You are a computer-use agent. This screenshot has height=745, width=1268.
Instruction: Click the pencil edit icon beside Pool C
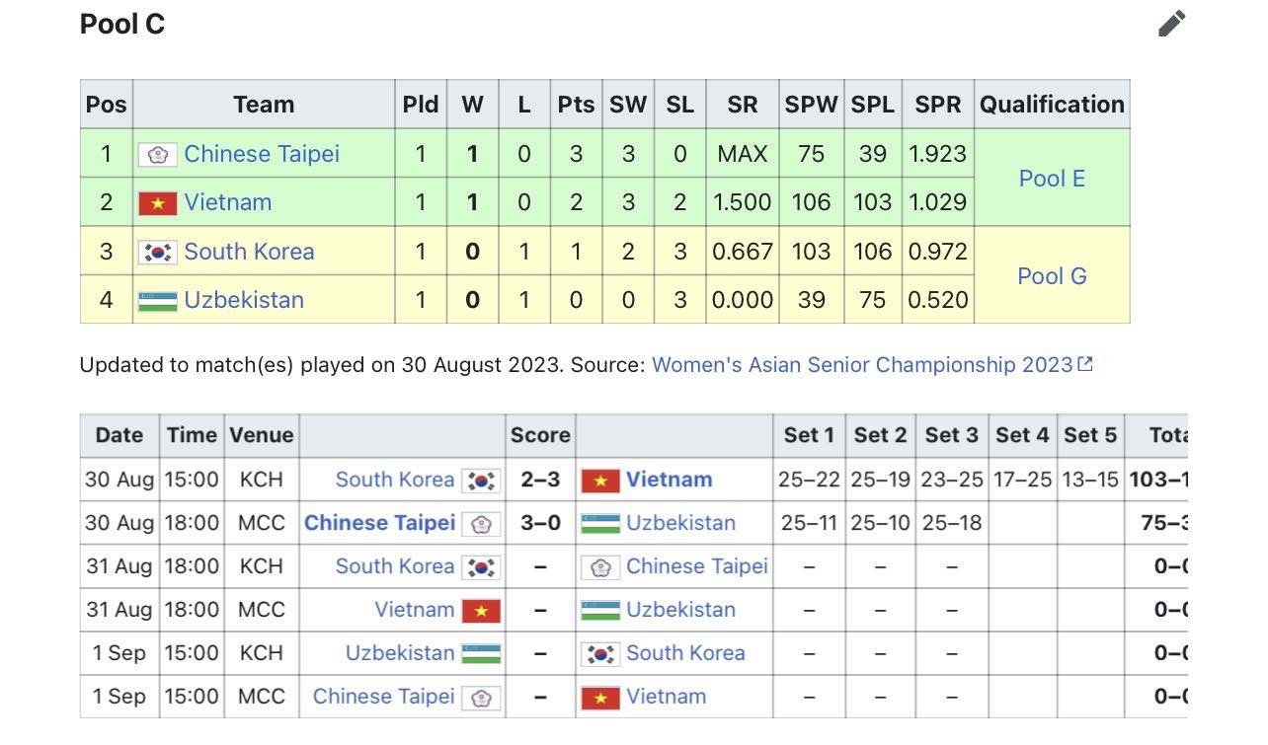tap(1171, 24)
